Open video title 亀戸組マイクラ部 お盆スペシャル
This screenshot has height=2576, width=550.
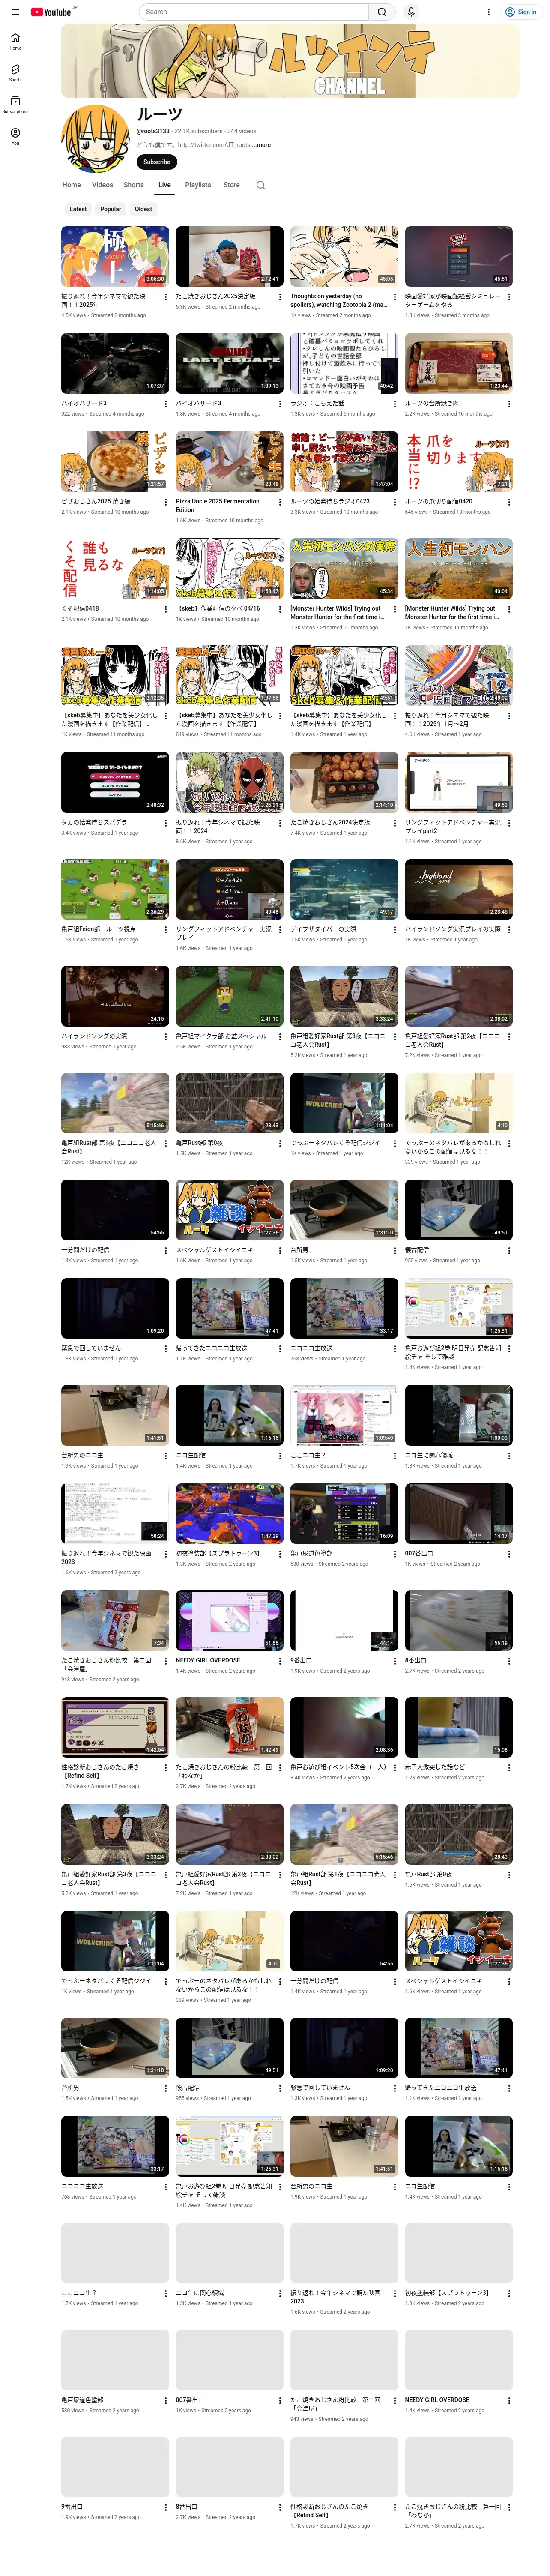tap(221, 1037)
